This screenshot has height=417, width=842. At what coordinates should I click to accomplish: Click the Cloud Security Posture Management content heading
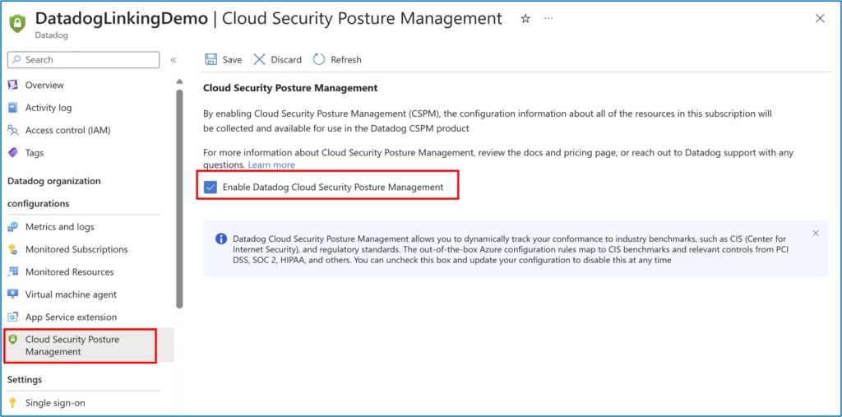(x=290, y=87)
